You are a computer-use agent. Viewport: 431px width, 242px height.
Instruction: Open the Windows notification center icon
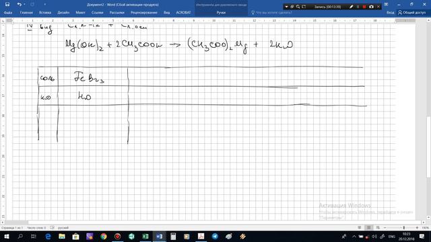coord(422,236)
